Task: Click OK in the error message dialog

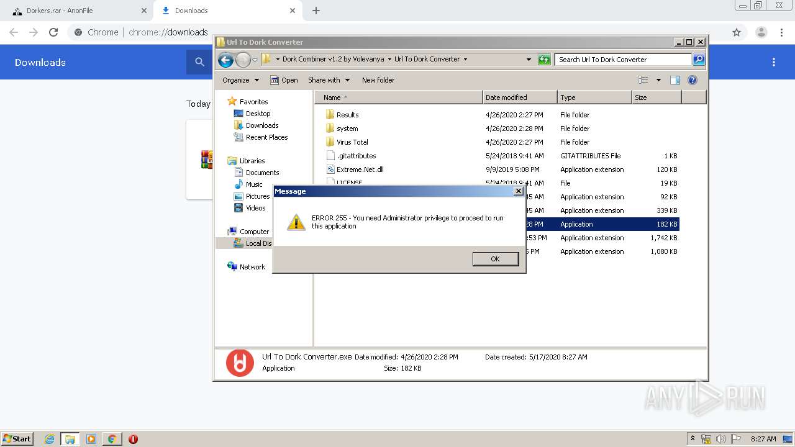Action: coord(495,259)
